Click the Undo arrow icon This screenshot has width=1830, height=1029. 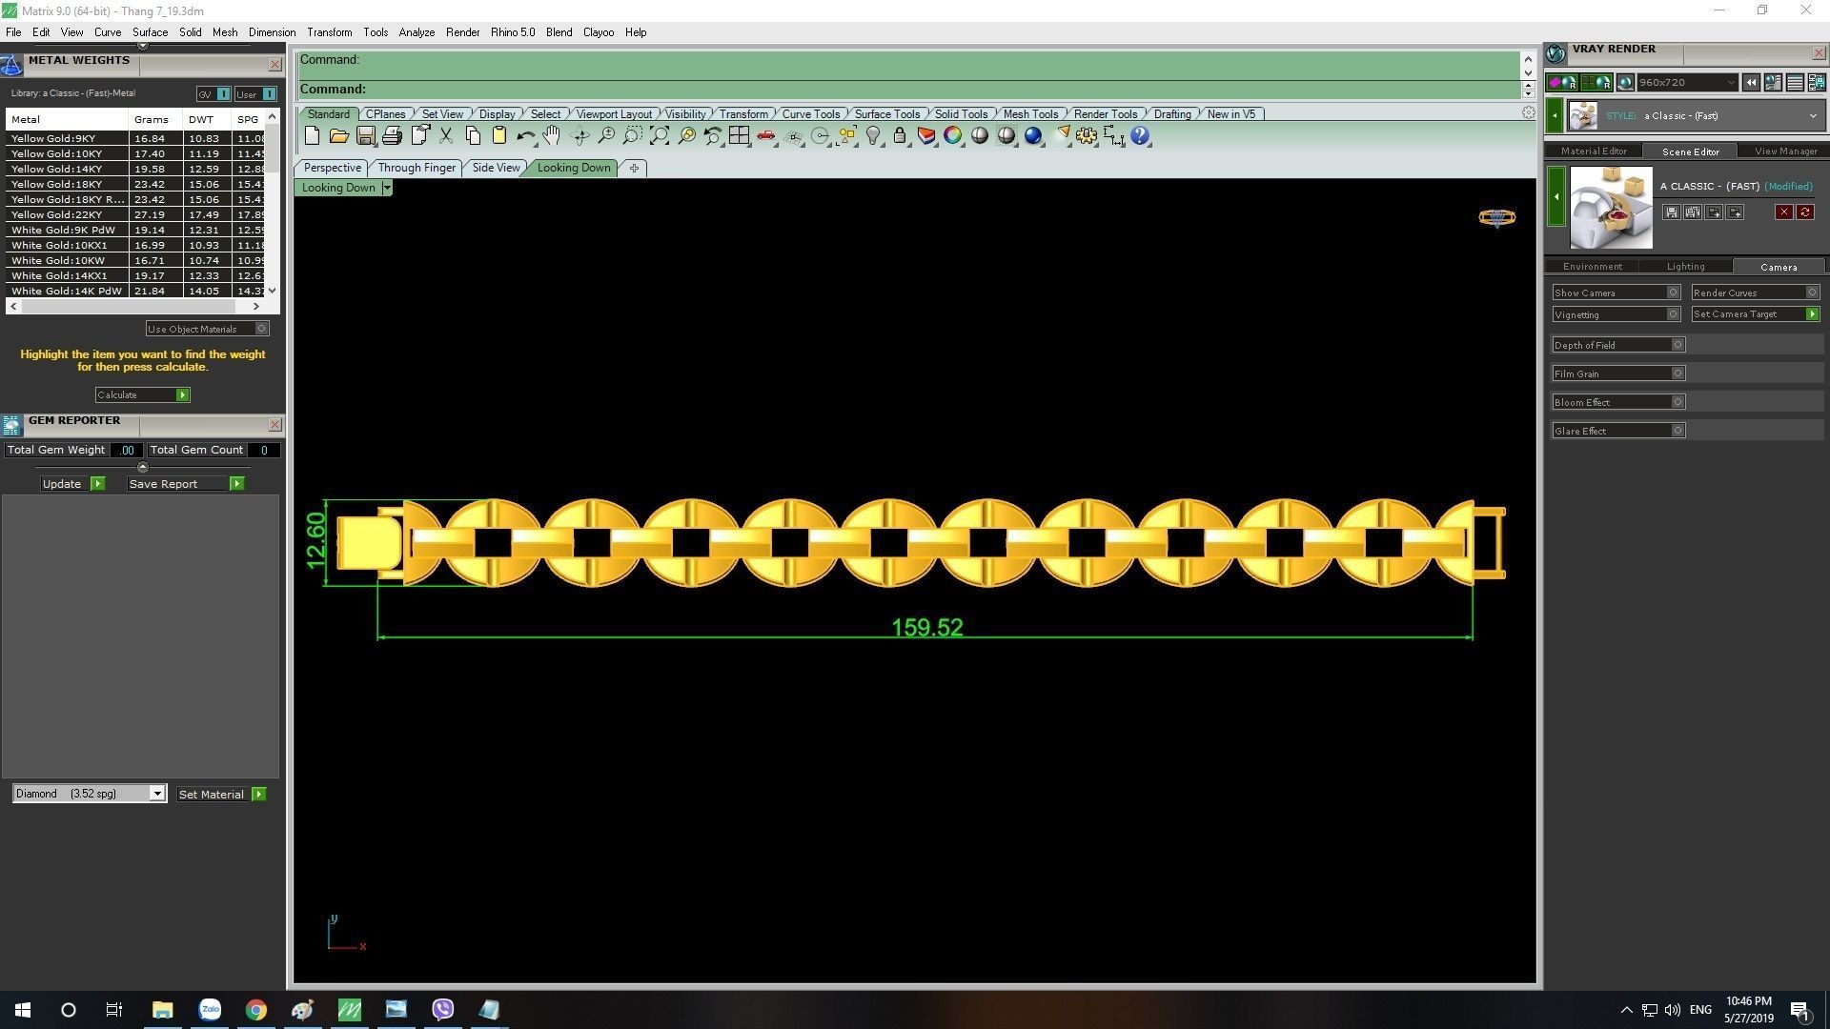tap(525, 136)
